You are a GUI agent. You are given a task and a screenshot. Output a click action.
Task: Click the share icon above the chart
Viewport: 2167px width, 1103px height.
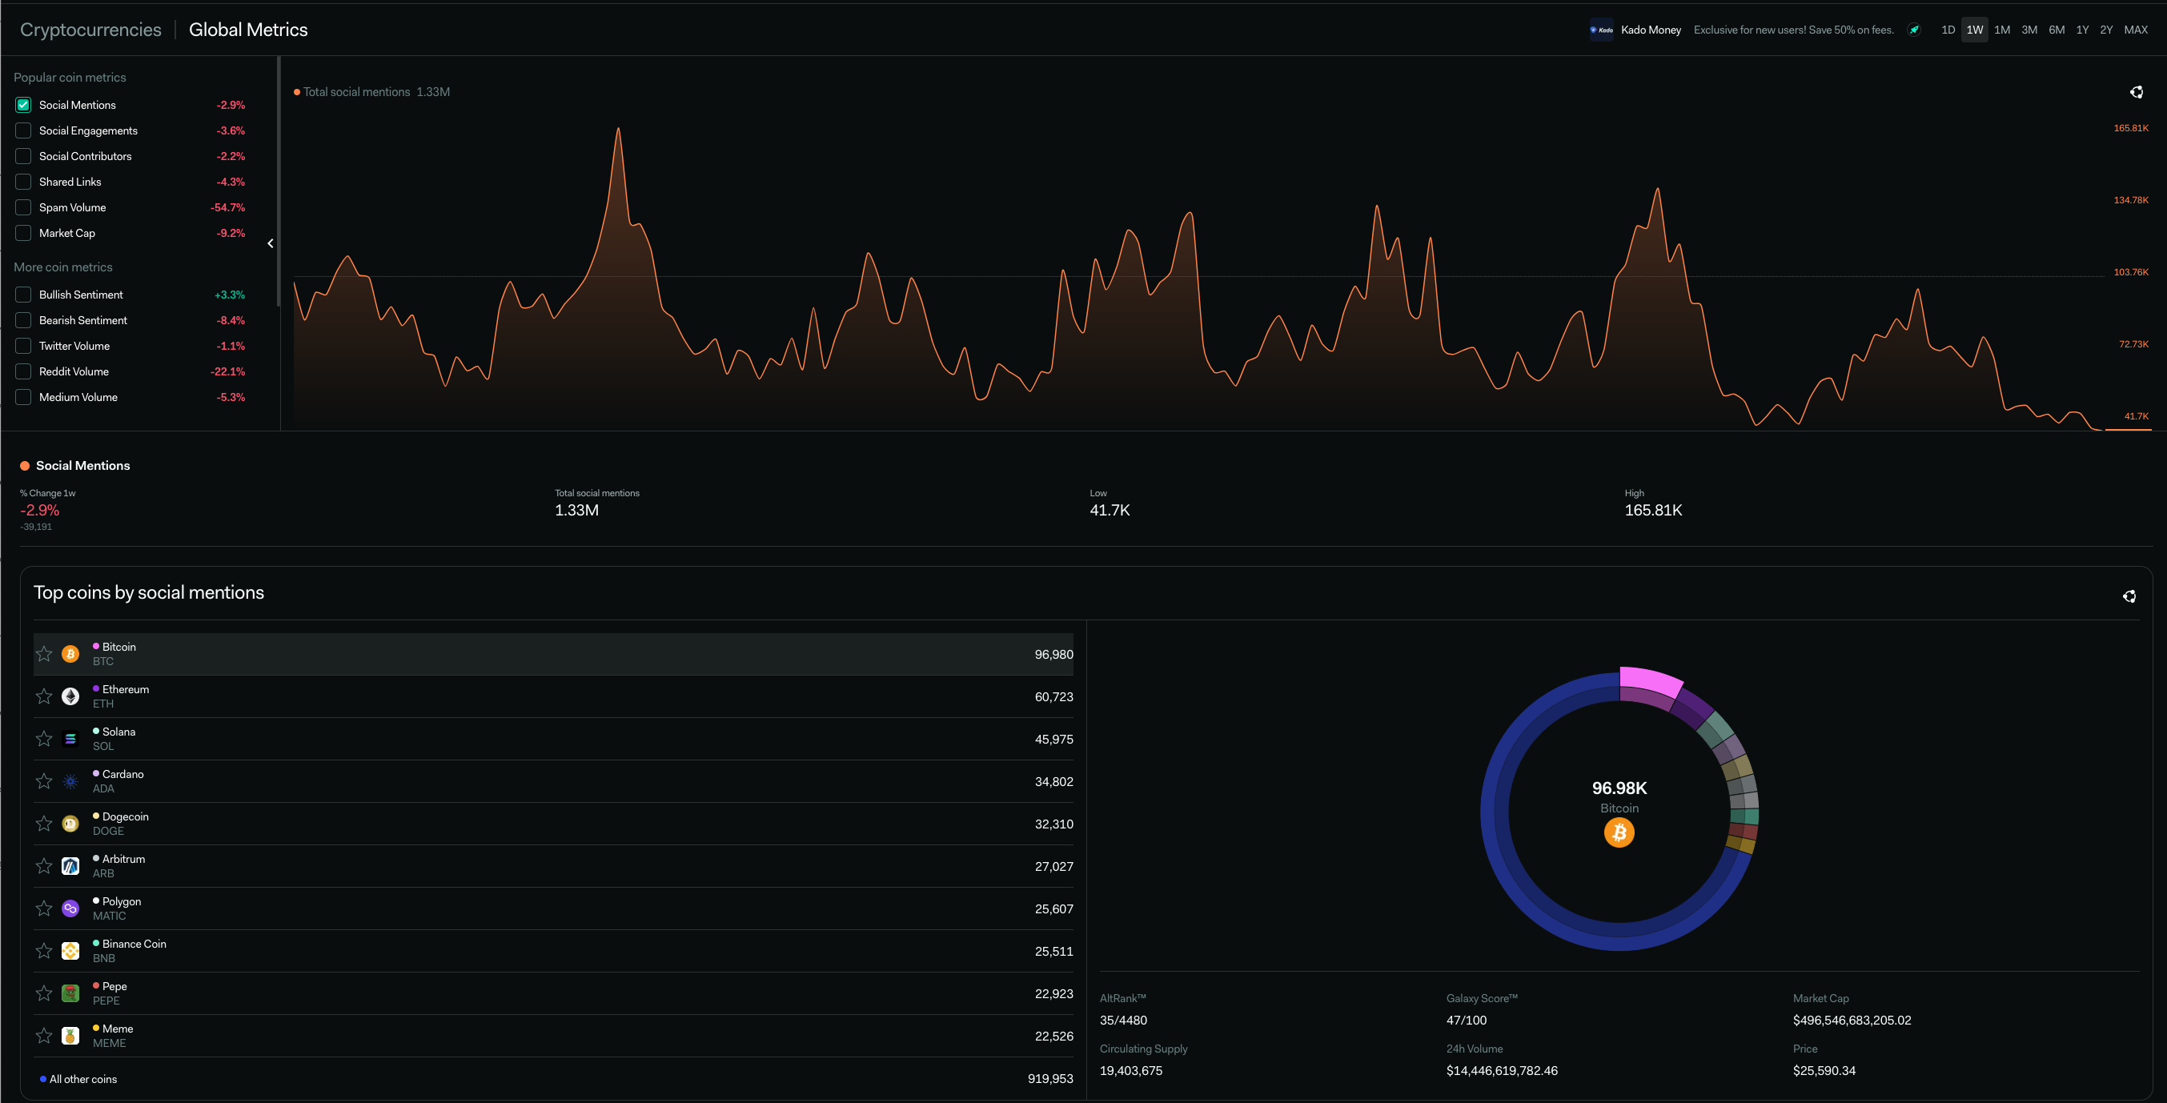point(2136,93)
